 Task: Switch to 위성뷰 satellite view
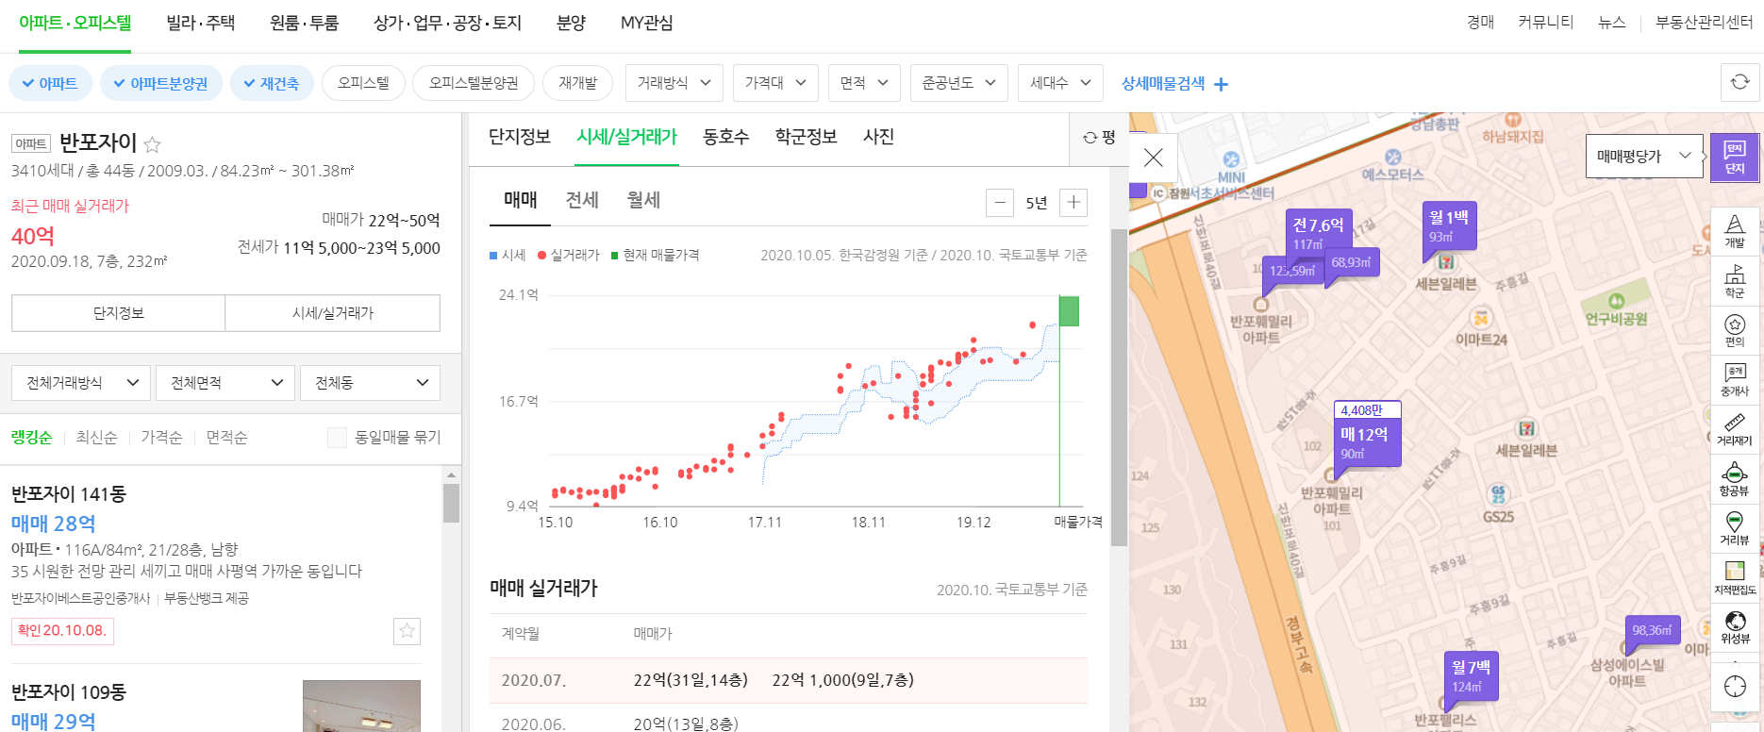point(1734,627)
